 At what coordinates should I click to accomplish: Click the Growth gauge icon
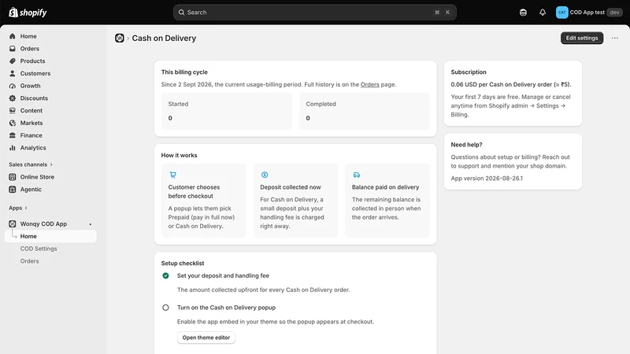pos(13,86)
